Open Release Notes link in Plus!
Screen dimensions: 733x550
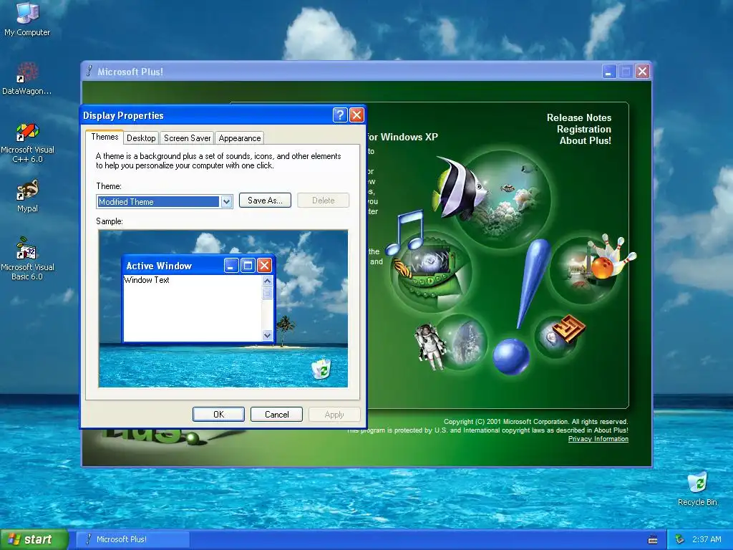tap(578, 118)
